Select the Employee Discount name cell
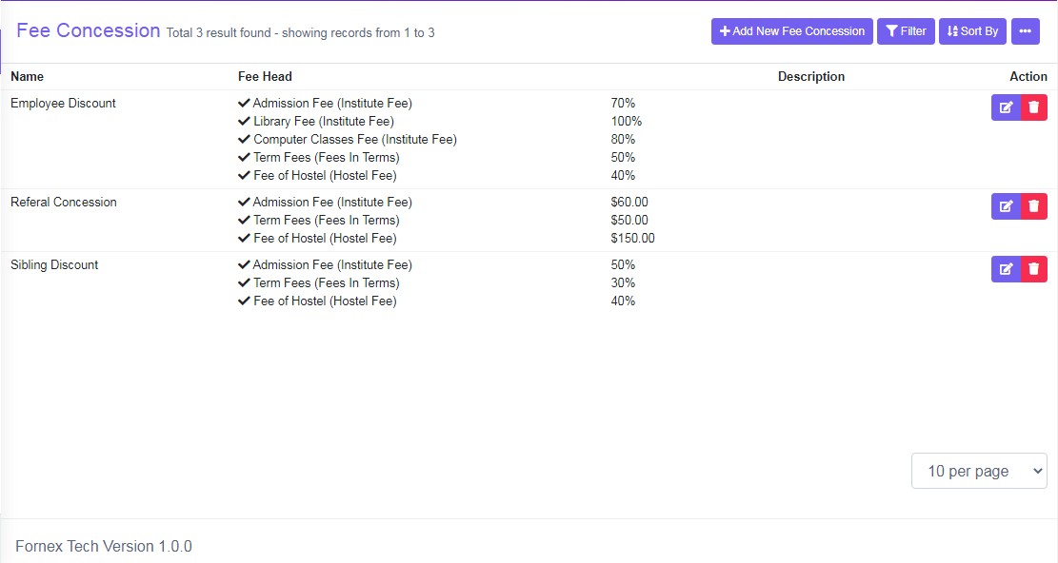The image size is (1058, 563). (x=64, y=103)
